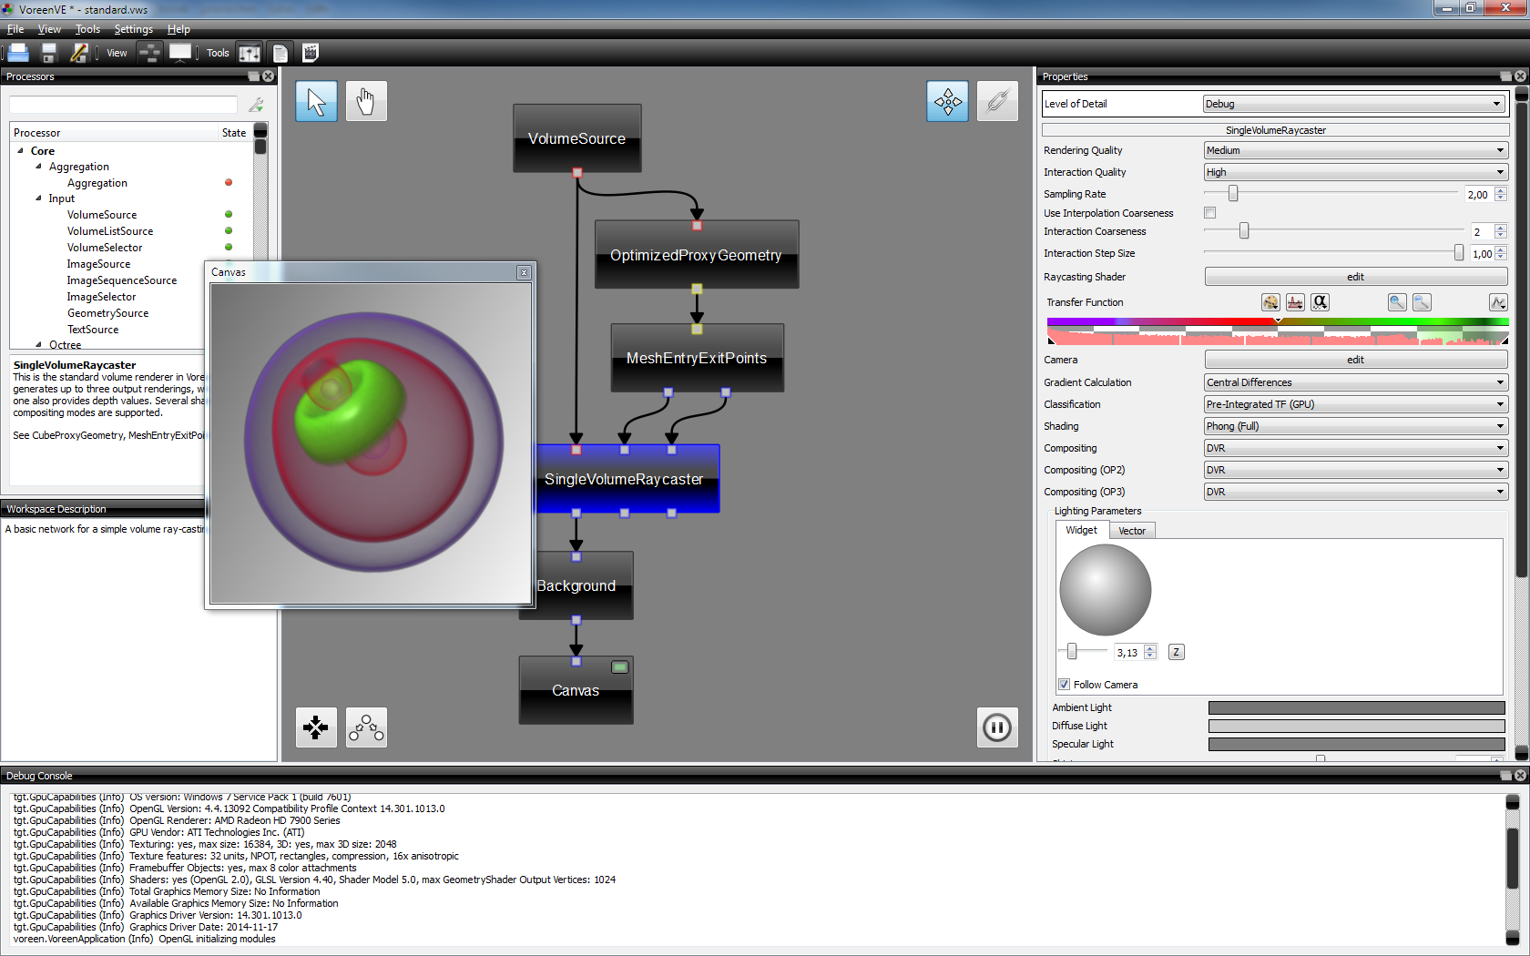
Task: Click the pause network evaluation button
Action: [997, 727]
